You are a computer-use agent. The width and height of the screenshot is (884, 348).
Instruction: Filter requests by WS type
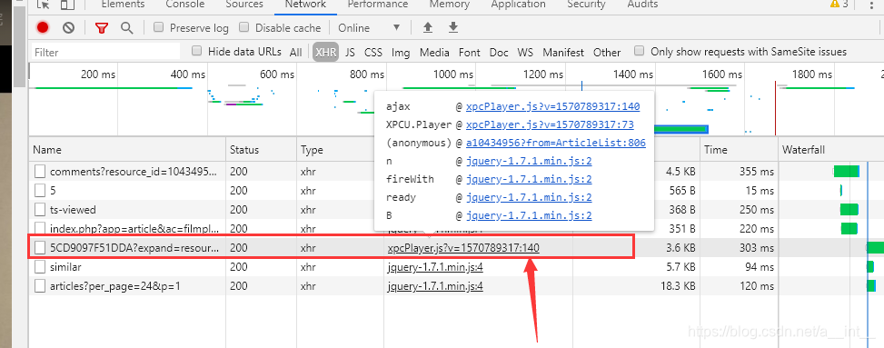click(x=525, y=52)
